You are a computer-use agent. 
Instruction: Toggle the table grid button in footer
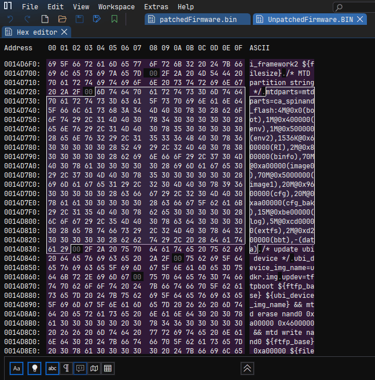[x=108, y=368]
